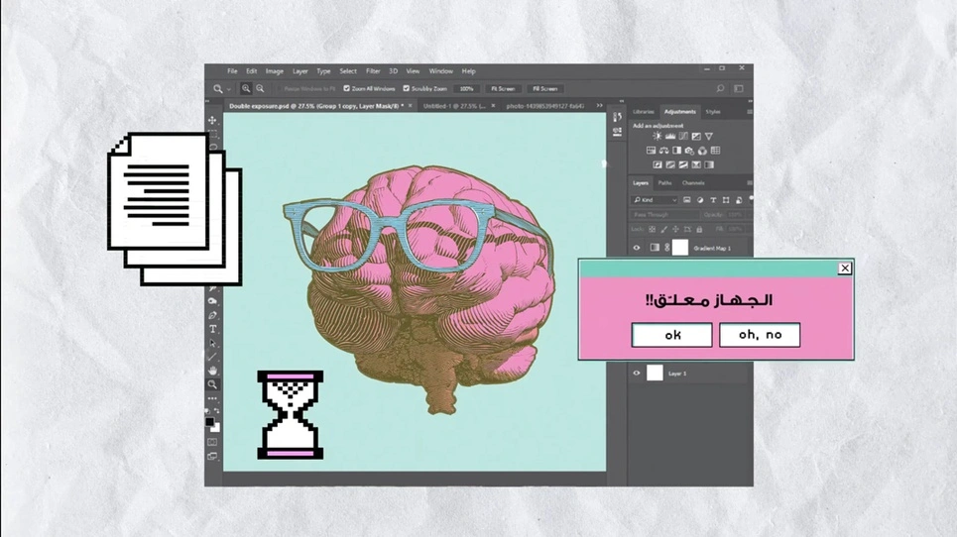Viewport: 957px width, 537px height.
Task: Add an Exposure adjustment
Action: point(696,136)
